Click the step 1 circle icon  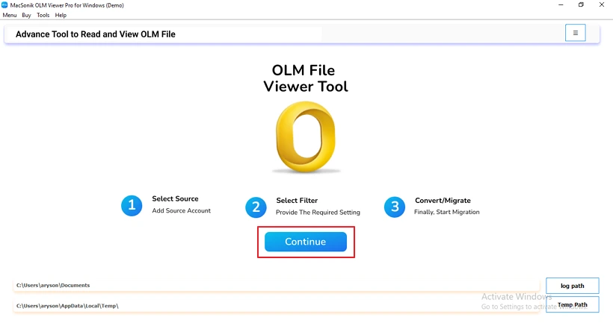[132, 205]
